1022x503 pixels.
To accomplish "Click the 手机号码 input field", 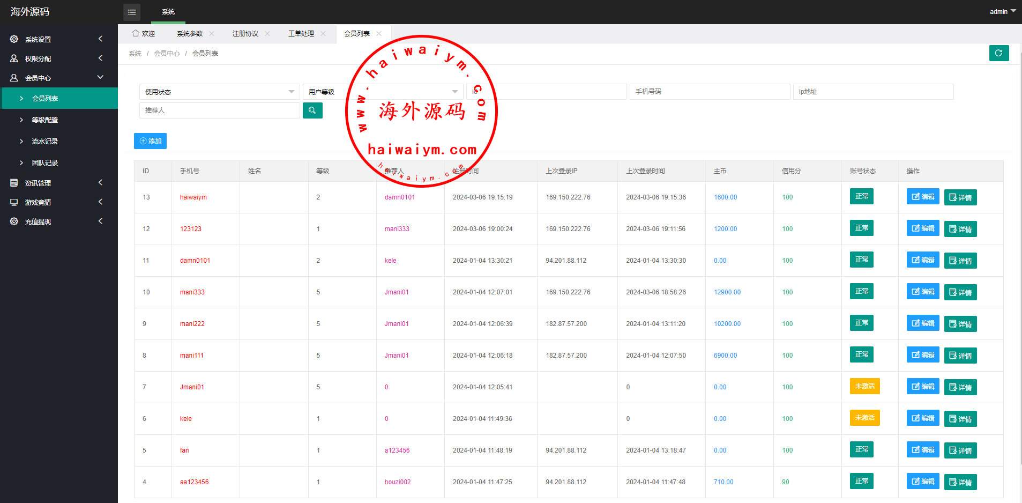I will [x=710, y=92].
